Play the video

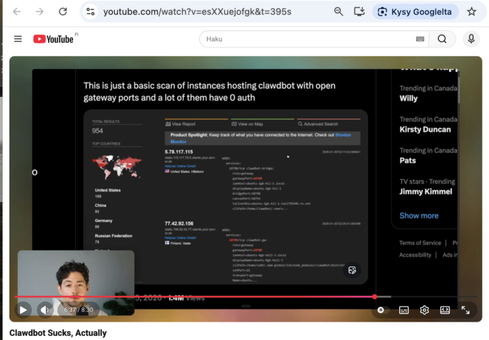point(23,309)
